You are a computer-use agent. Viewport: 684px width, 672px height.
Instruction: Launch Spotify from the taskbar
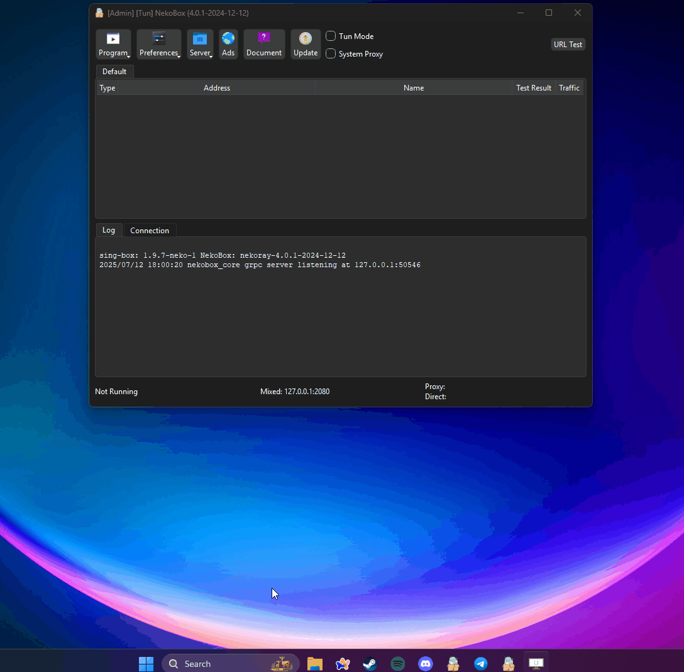pyautogui.click(x=397, y=664)
